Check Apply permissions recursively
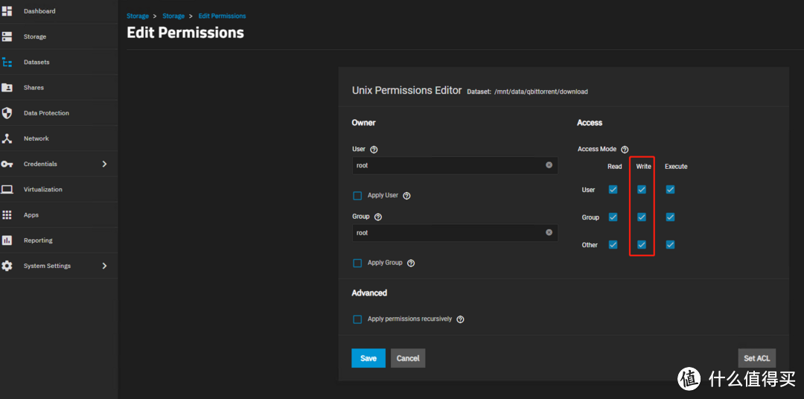 [357, 319]
